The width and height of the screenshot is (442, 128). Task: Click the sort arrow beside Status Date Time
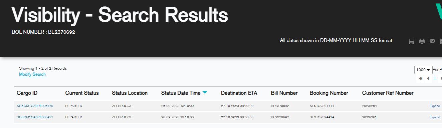point(205,93)
